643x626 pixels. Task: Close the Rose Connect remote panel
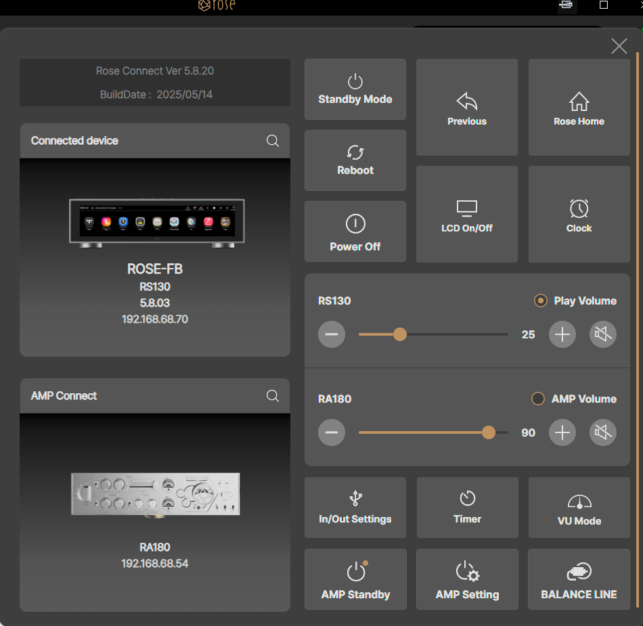619,46
